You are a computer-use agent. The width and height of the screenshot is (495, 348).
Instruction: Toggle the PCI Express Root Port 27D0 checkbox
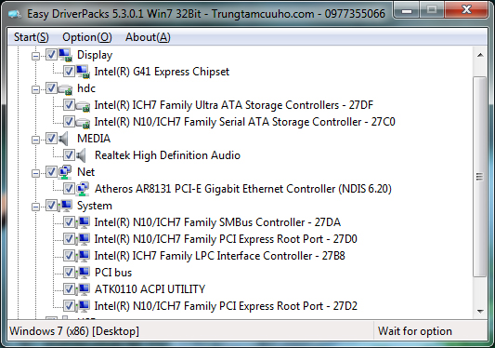coord(69,239)
